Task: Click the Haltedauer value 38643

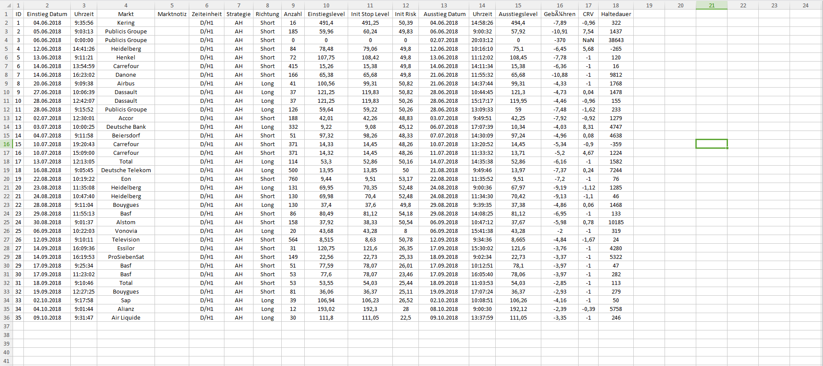Action: point(616,40)
